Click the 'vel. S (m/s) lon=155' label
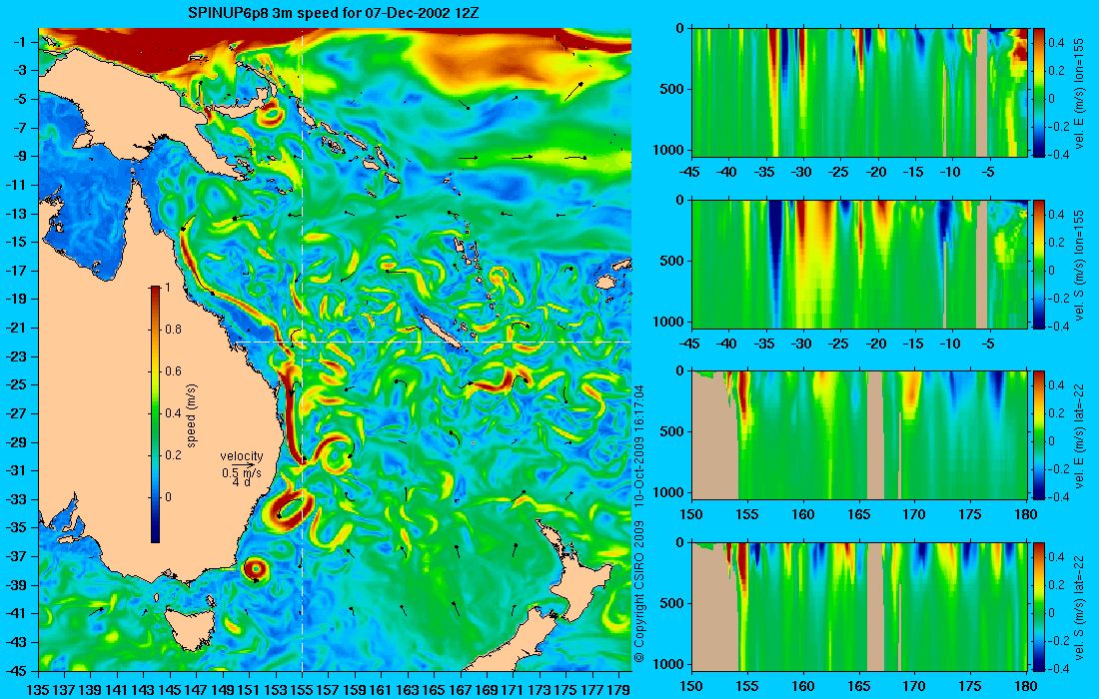The width and height of the screenshot is (1099, 699). [x=1079, y=265]
